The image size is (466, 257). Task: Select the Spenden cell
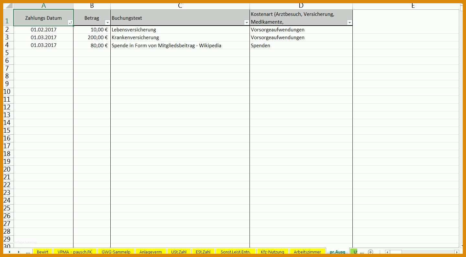point(301,45)
